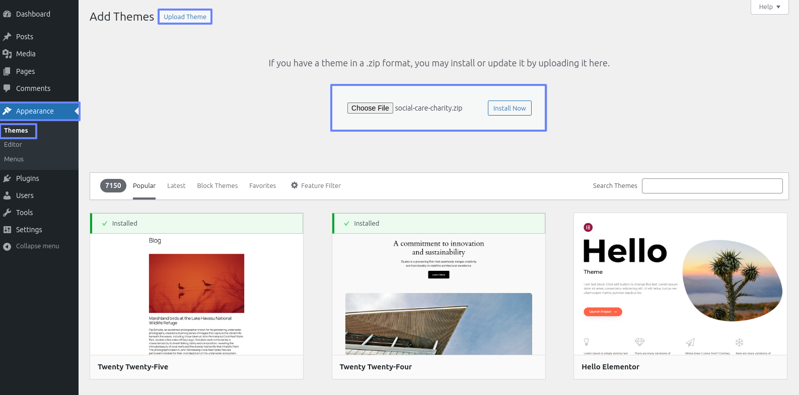Click the Hello Elementor theme thumbnail

[x=680, y=284]
